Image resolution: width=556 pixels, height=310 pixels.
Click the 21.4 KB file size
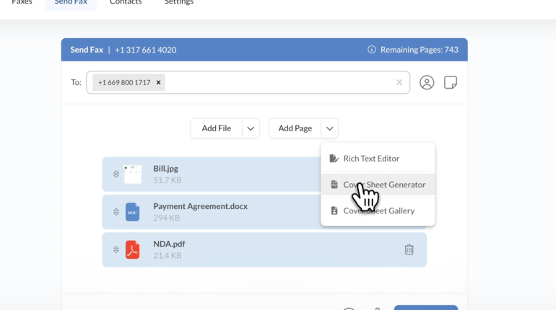(x=168, y=255)
